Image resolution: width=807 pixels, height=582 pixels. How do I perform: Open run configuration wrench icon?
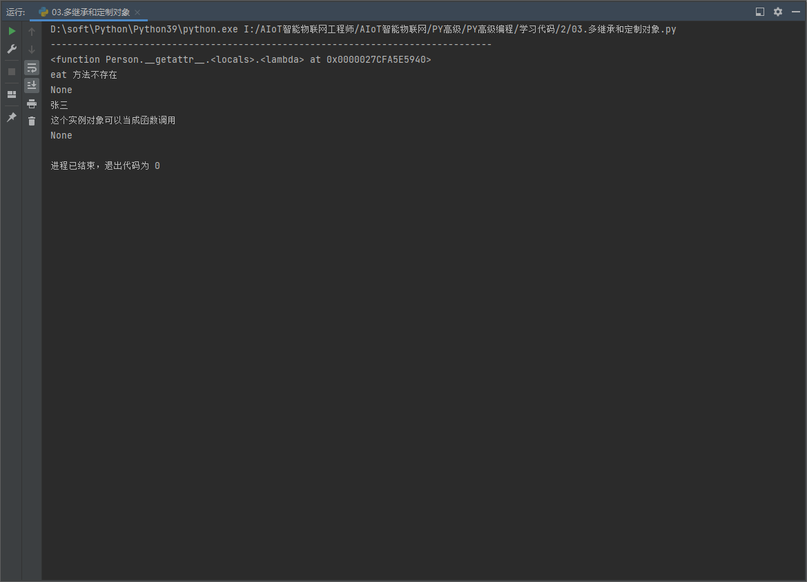coord(12,49)
